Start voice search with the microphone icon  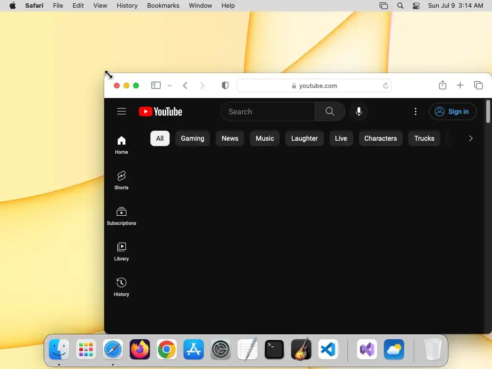(x=358, y=111)
